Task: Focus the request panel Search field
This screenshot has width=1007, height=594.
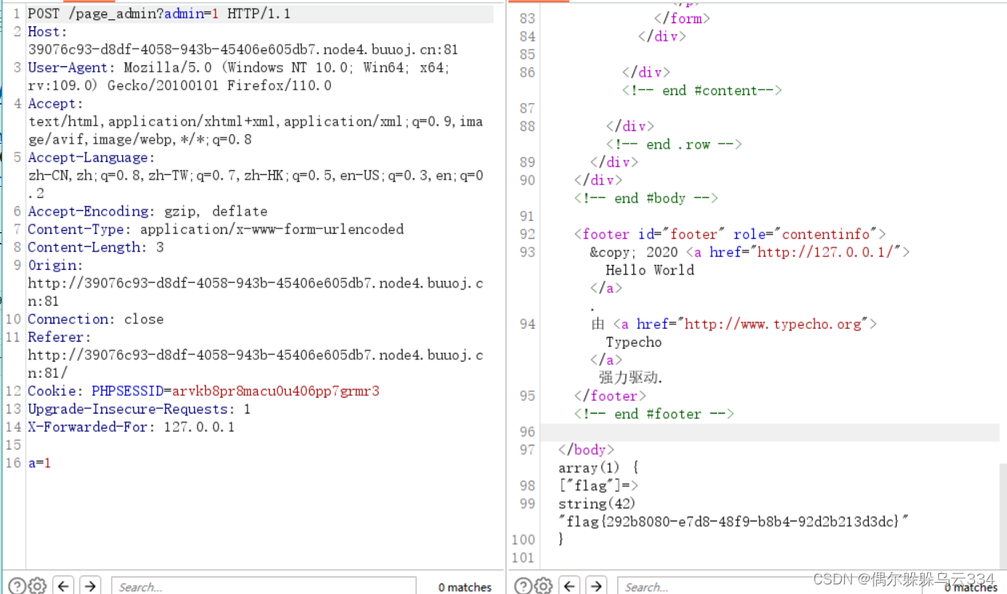Action: coord(264,586)
